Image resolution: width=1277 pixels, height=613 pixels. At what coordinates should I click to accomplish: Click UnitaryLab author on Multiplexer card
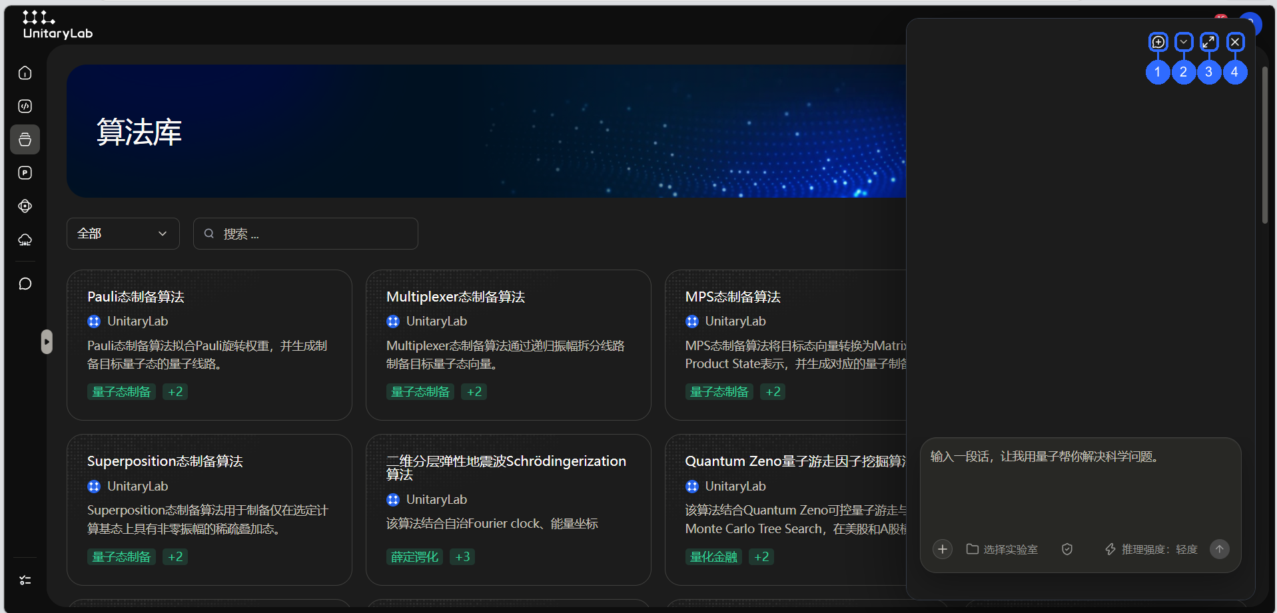pos(436,321)
